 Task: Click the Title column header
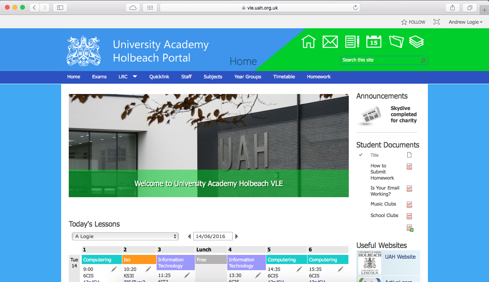pos(374,155)
